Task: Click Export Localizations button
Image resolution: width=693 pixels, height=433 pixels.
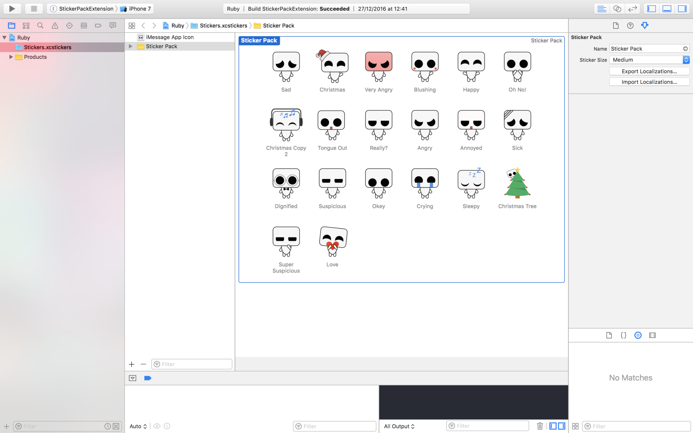Action: [649, 71]
